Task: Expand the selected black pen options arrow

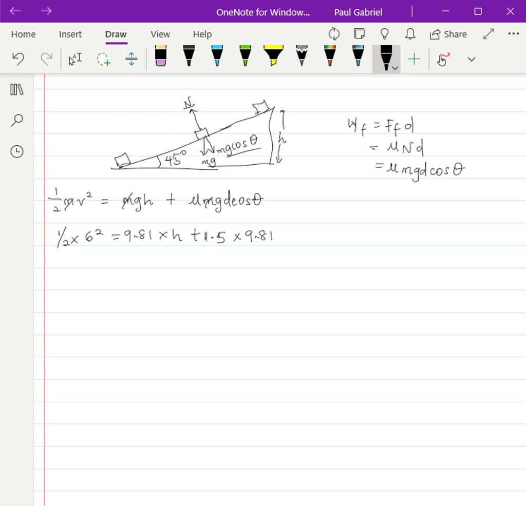Action: [394, 67]
